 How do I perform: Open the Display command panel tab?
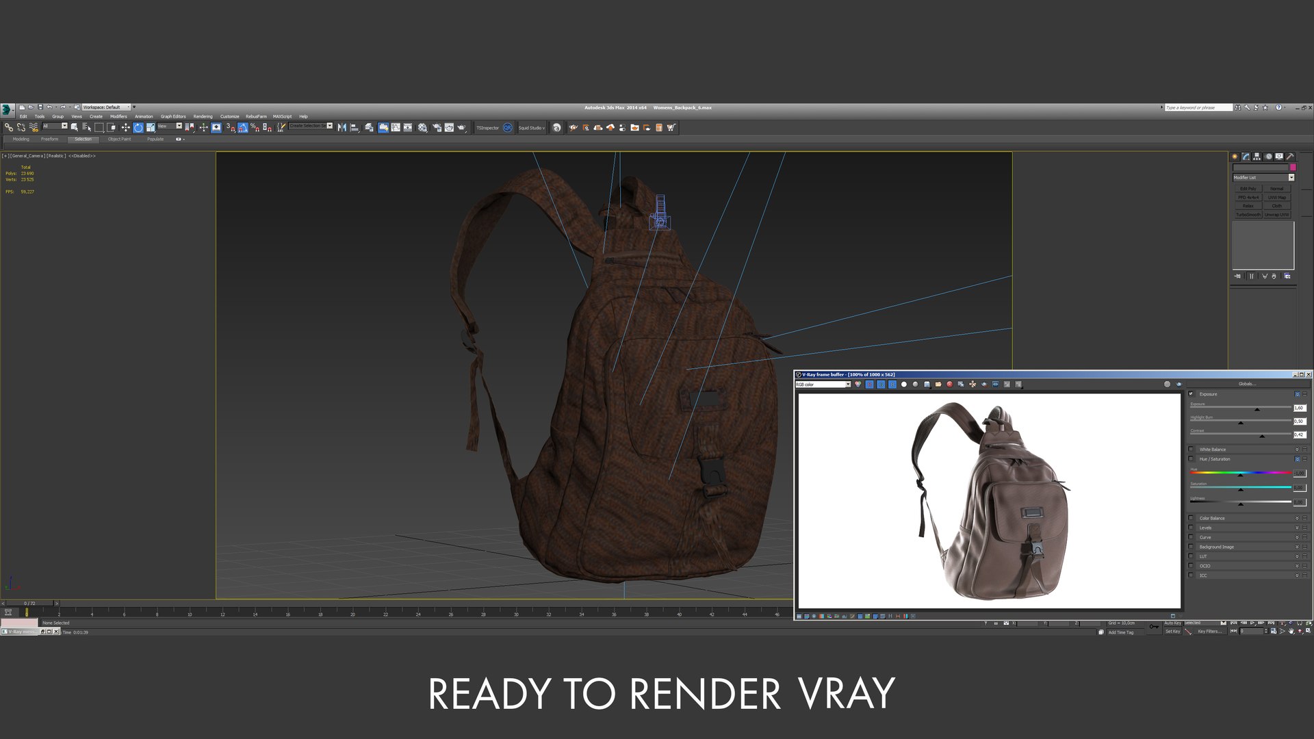1279,157
